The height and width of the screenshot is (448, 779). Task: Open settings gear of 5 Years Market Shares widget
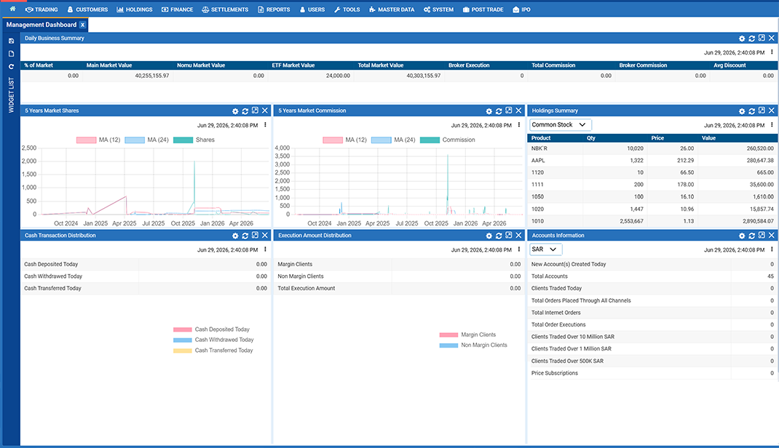tap(235, 111)
